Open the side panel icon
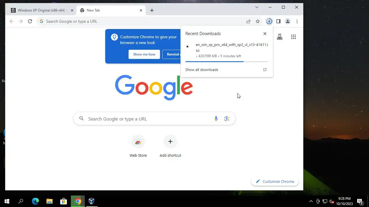The height and width of the screenshot is (207, 369). (278, 21)
